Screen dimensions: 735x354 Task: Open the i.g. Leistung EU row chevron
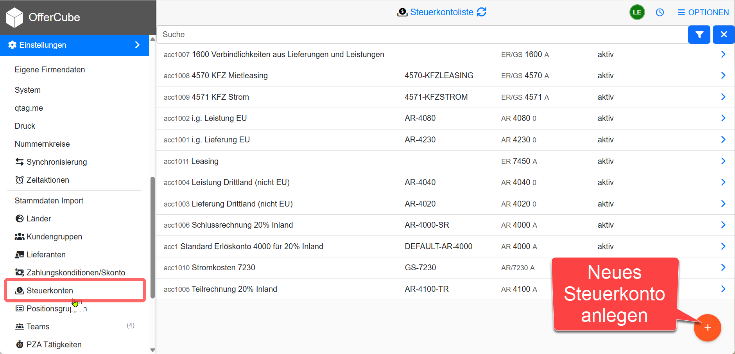[x=723, y=118]
